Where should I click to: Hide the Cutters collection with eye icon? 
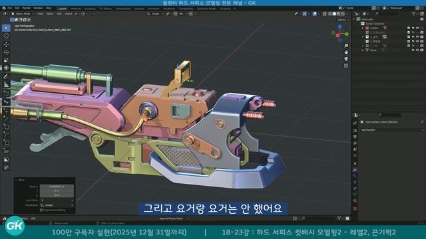[417, 28]
